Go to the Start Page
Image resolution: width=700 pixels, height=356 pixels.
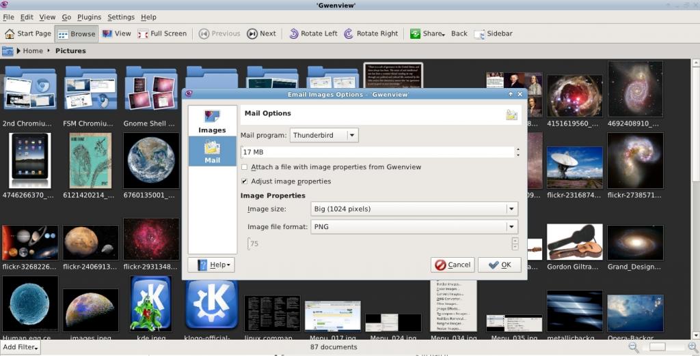tap(27, 33)
